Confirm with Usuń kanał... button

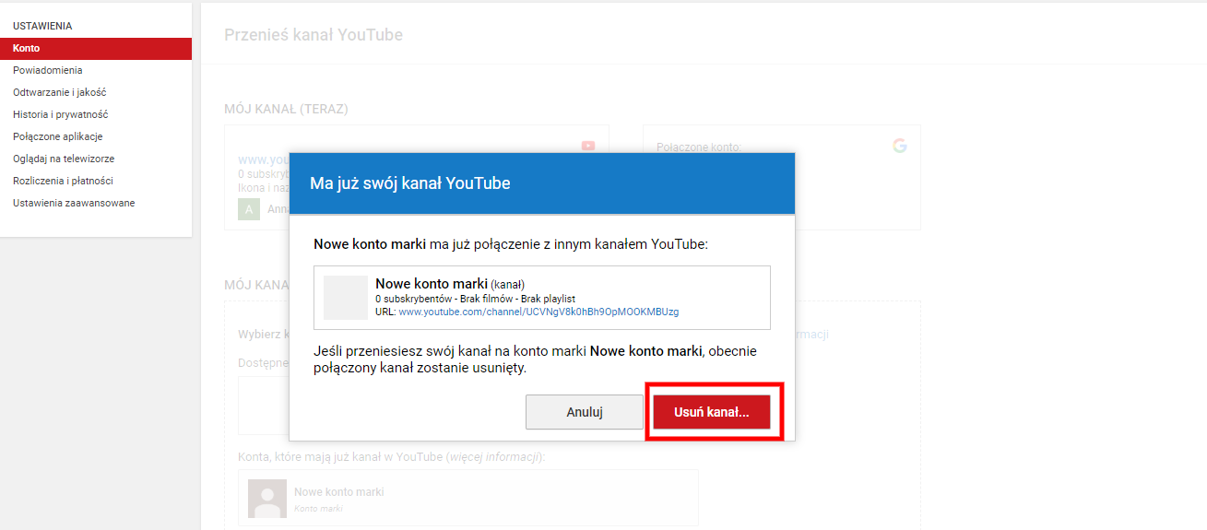click(712, 412)
